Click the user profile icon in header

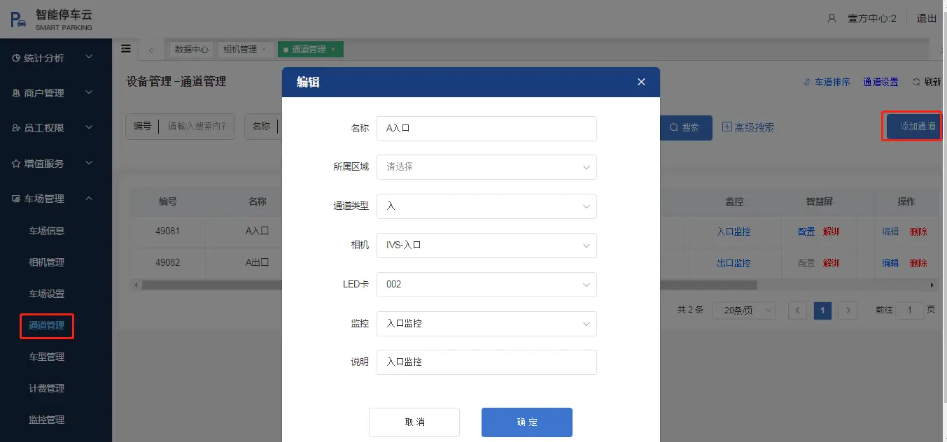[832, 18]
